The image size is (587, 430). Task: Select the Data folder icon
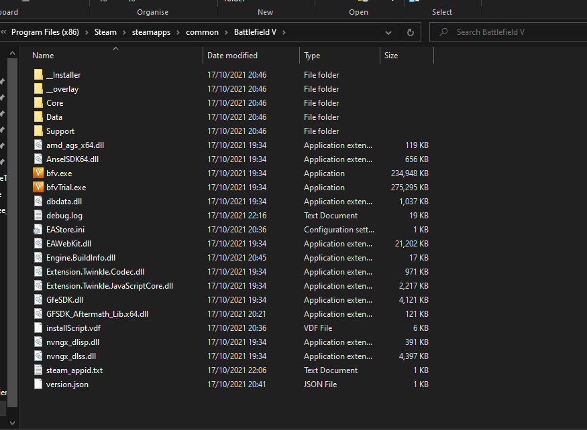coord(38,117)
